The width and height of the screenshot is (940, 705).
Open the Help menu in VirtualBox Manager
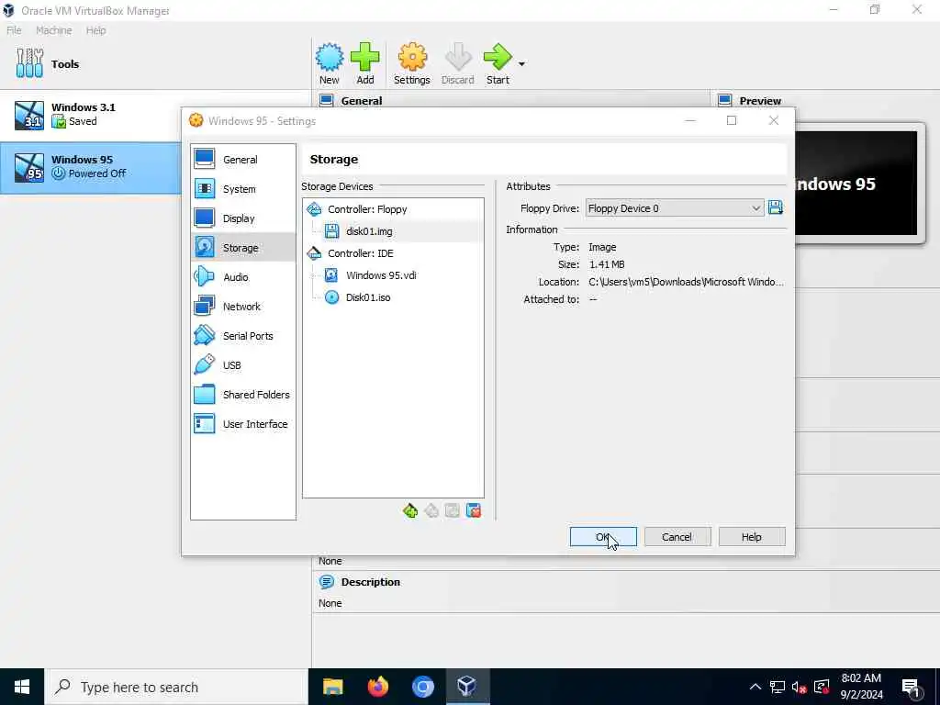95,30
